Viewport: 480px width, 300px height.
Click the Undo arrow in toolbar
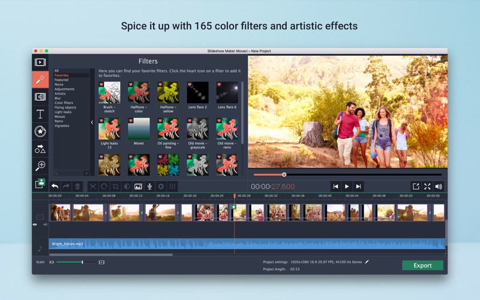tap(55, 187)
